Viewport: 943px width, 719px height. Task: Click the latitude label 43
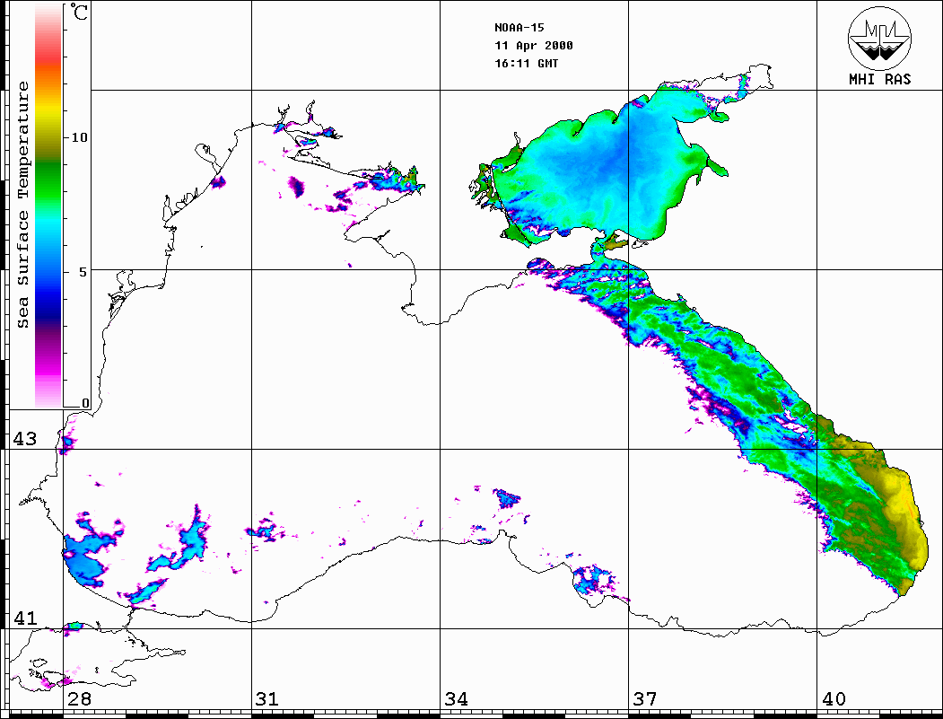pos(25,439)
